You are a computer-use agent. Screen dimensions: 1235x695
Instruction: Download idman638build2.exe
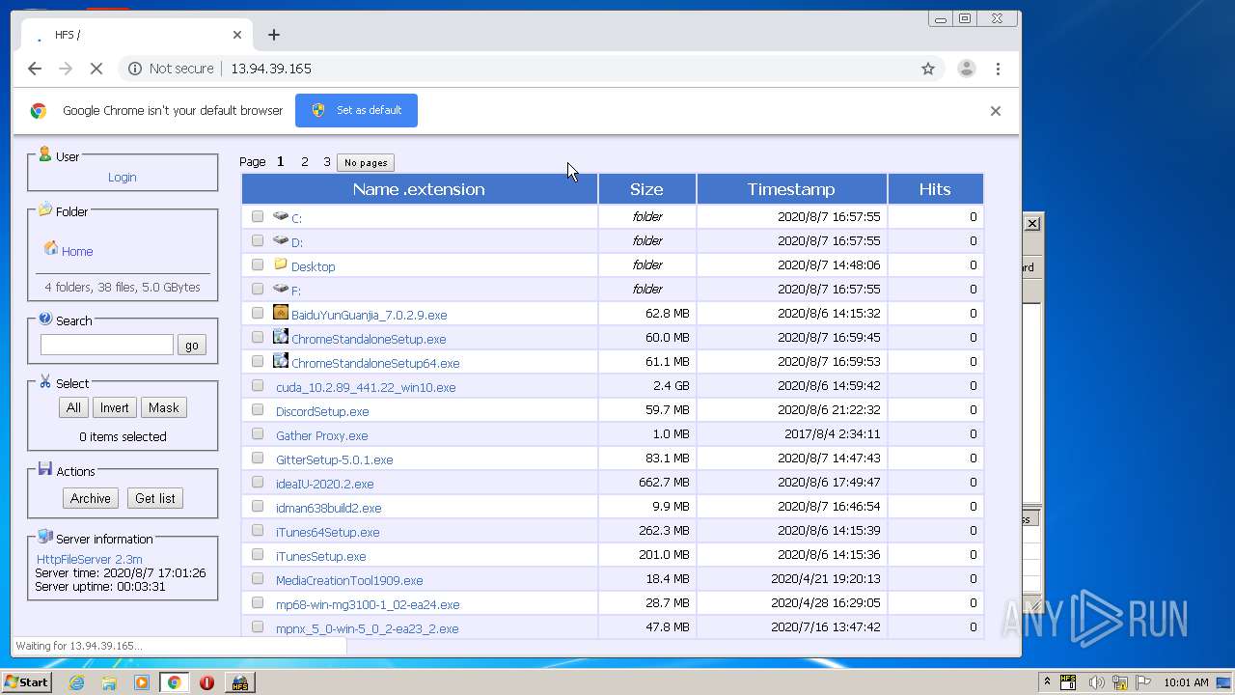[328, 508]
